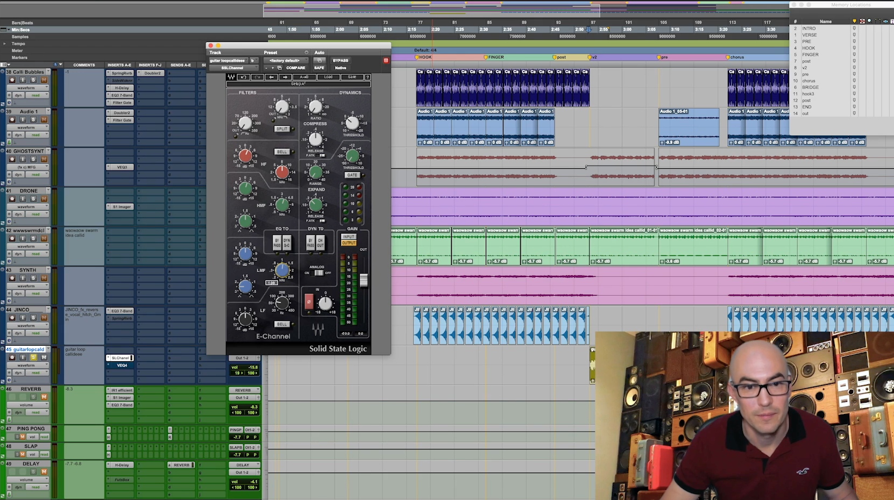894x500 pixels.
Task: Flip the ANALOG on/off switch
Action: tap(319, 273)
